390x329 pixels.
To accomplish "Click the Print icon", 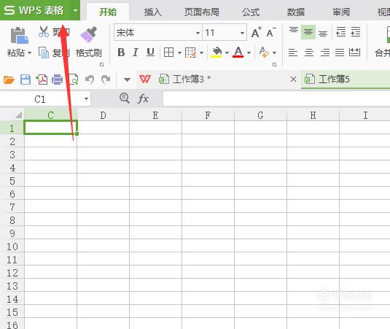I will coord(57,80).
